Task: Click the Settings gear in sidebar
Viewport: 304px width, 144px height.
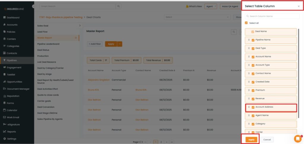Action: click(x=4, y=139)
